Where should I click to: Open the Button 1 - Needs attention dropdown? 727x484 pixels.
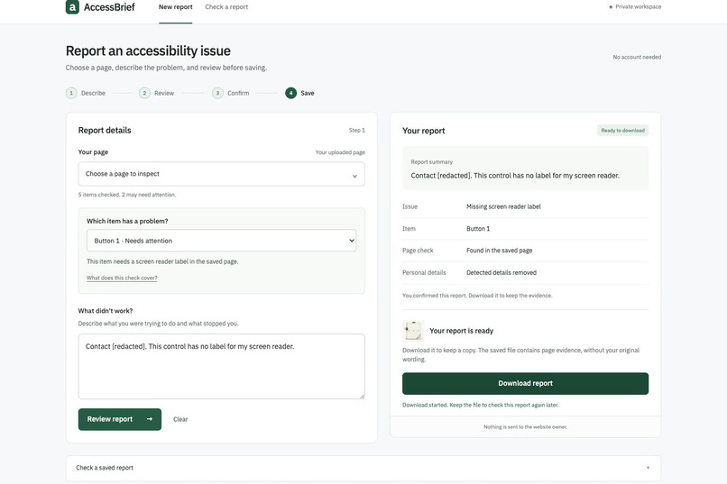coord(221,241)
